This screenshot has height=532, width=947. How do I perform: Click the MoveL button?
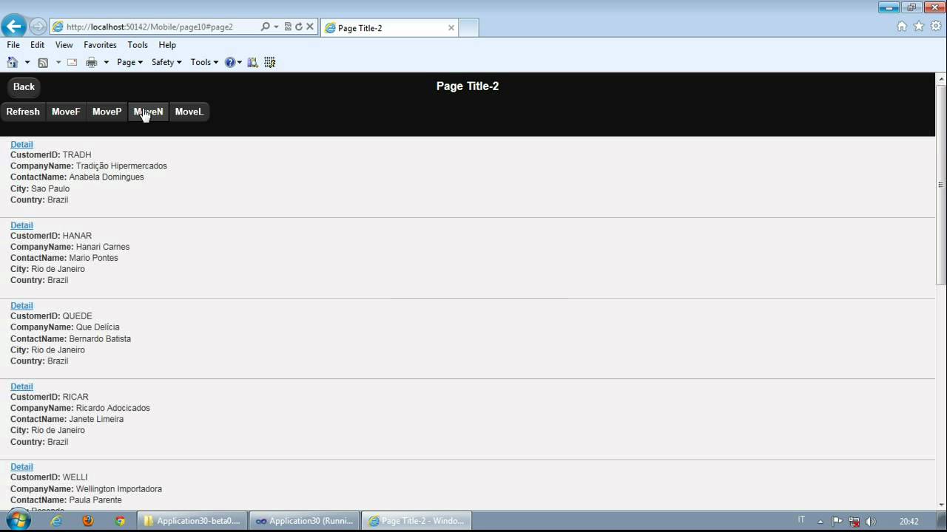coord(189,112)
